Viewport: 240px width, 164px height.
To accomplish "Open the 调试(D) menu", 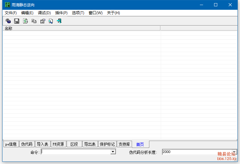I will [44, 13].
